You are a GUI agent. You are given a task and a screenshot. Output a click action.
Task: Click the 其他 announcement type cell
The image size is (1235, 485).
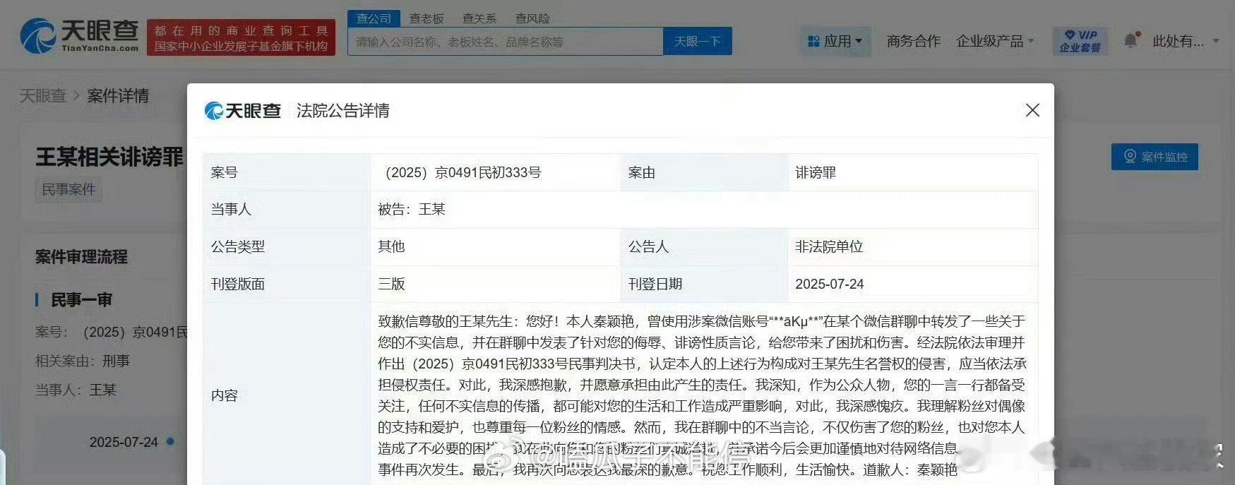(495, 246)
